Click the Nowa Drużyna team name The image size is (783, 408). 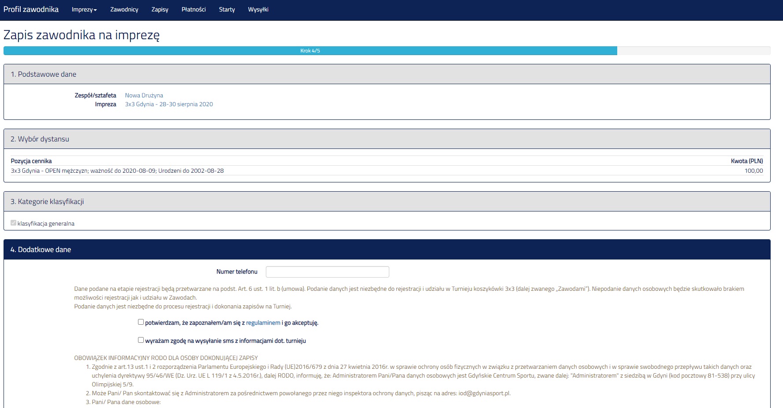(x=144, y=95)
